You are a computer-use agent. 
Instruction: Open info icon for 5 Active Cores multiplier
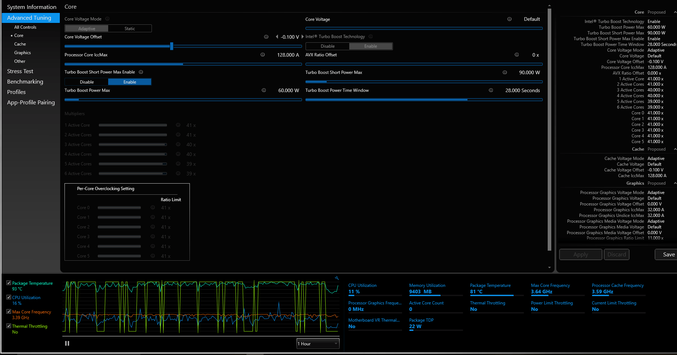pyautogui.click(x=178, y=164)
